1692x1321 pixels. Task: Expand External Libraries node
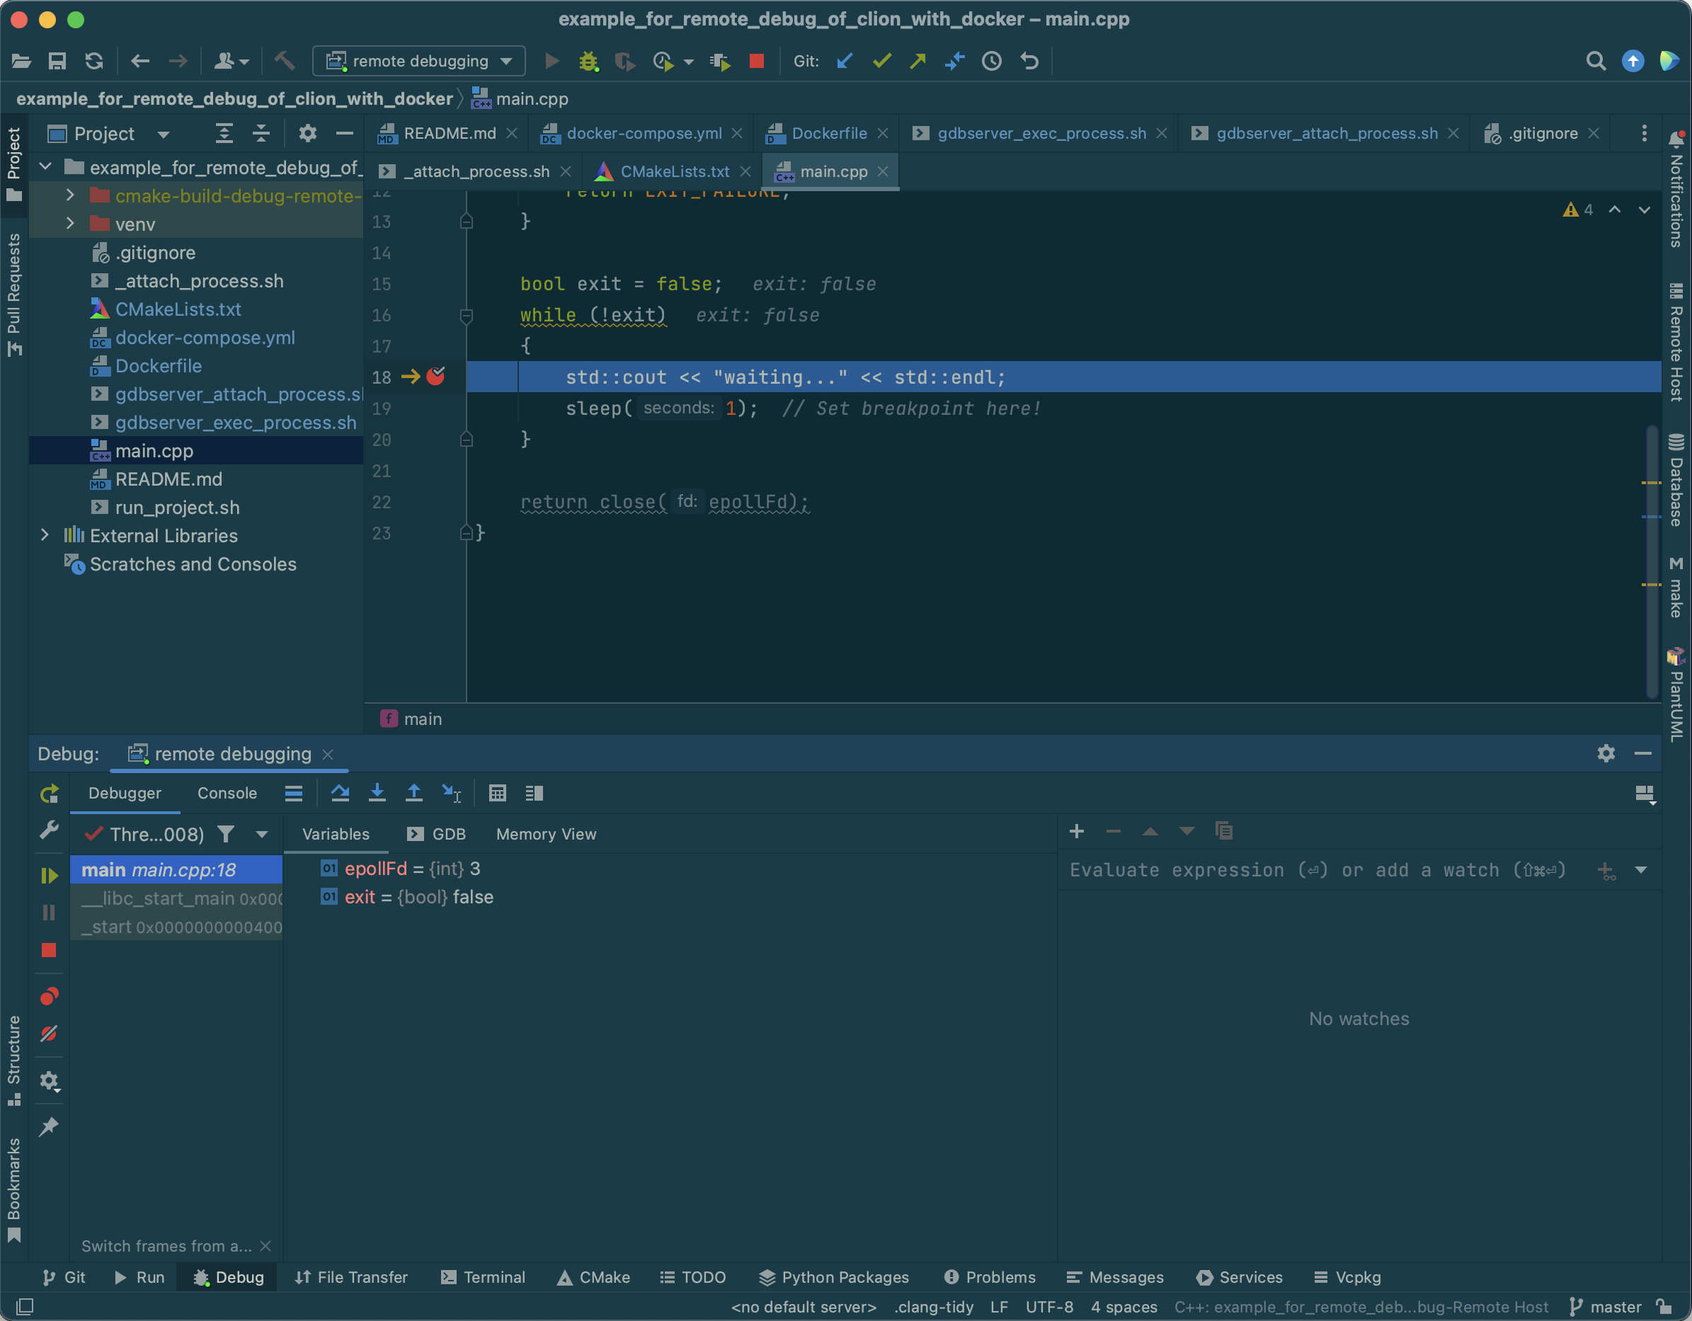pyautogui.click(x=45, y=535)
